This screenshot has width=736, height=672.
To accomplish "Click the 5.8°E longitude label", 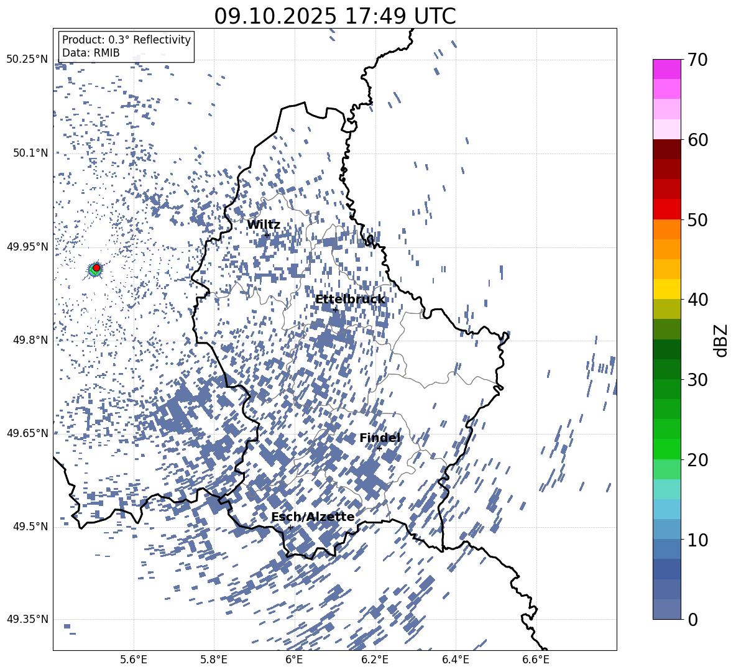I will pyautogui.click(x=214, y=660).
